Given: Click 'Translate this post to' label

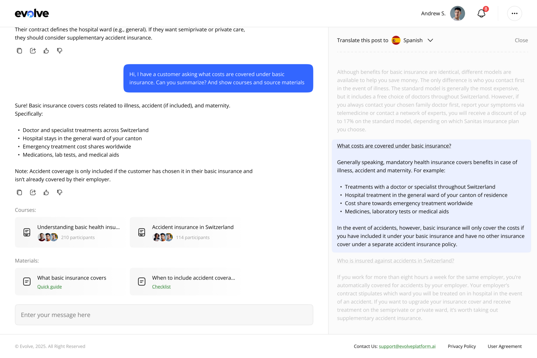Looking at the screenshot, I should (362, 40).
